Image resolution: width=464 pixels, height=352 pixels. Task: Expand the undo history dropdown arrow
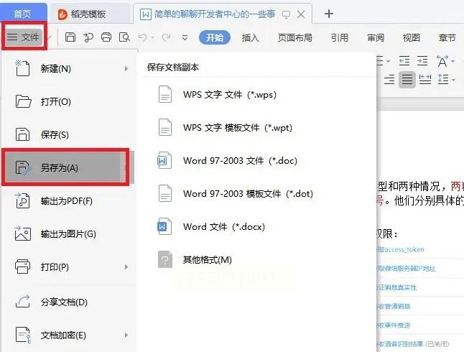[153, 37]
